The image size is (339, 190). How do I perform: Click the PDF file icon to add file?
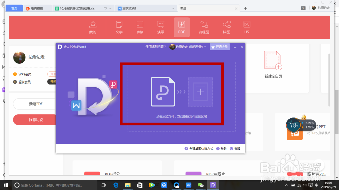pyautogui.click(x=163, y=92)
